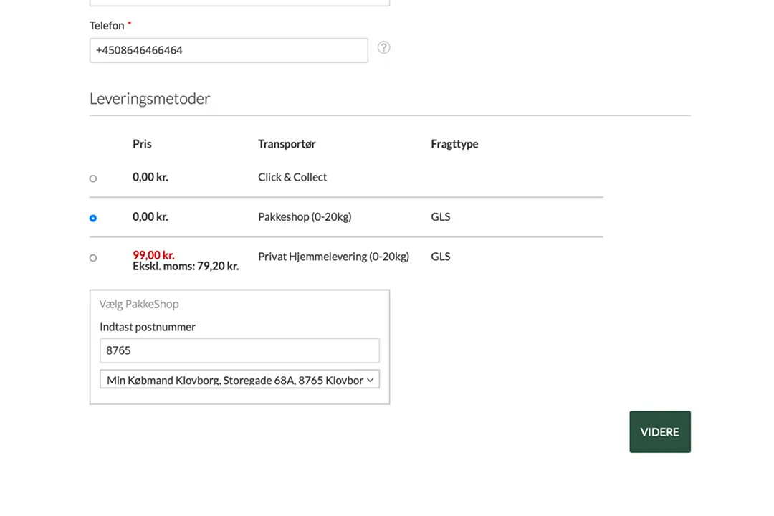This screenshot has height=516, width=774.
Task: Click the Privat Hjemmelevering (0-20kg) text
Action: pyautogui.click(x=334, y=257)
